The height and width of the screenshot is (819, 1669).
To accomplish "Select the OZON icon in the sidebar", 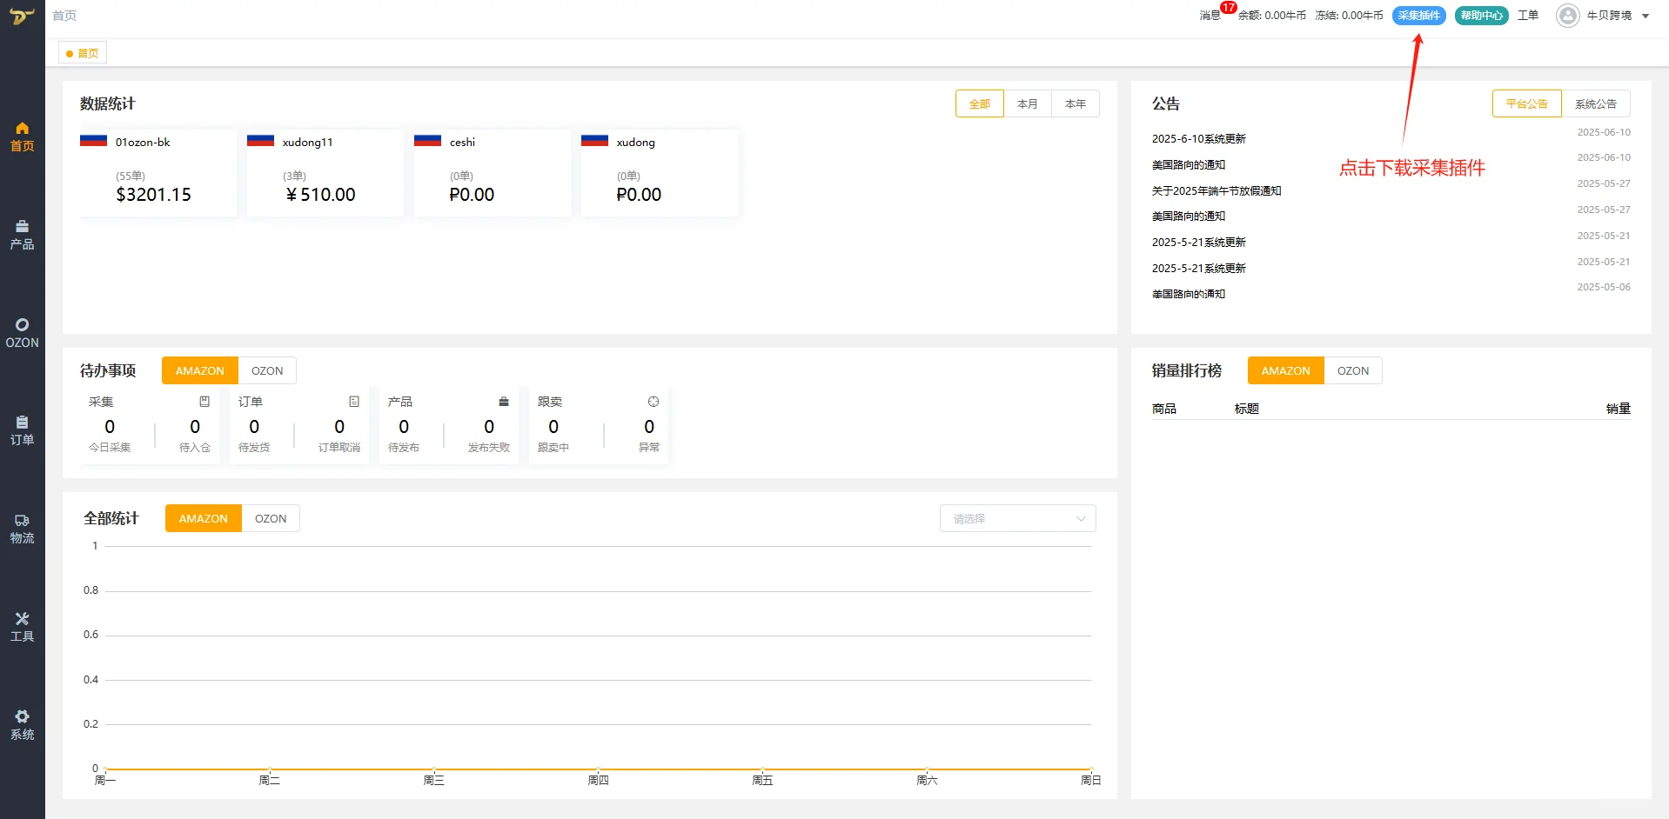I will click(x=22, y=331).
